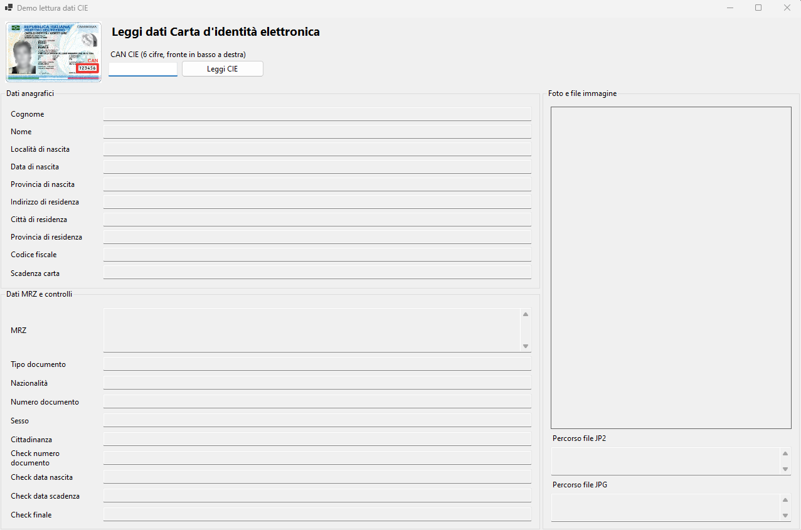Select the Cognome text field
This screenshot has width=801, height=530.
click(x=317, y=114)
